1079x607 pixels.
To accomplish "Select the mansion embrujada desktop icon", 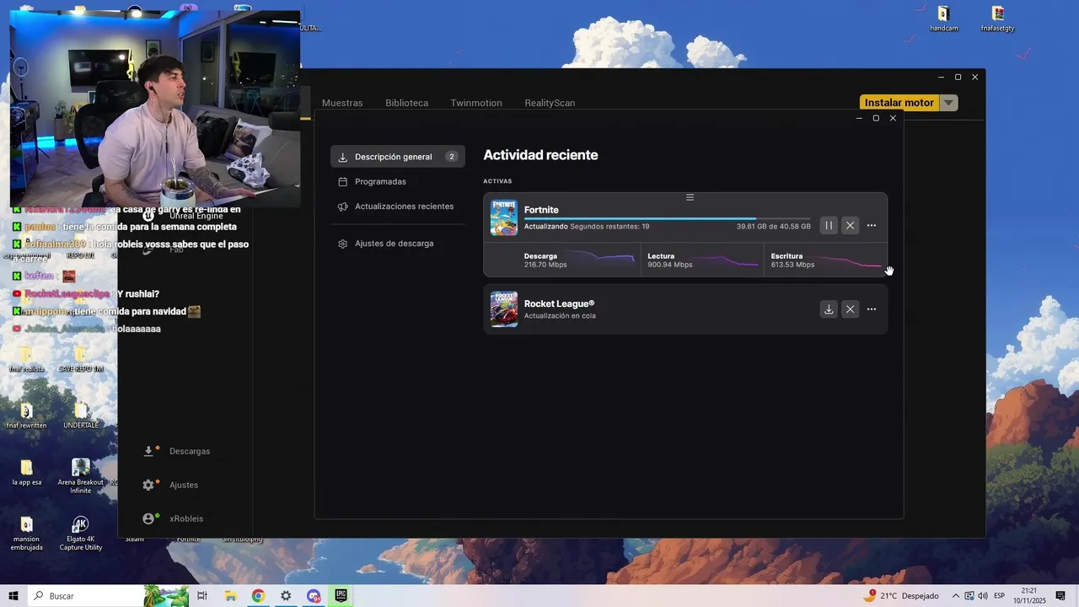I will 26,534.
